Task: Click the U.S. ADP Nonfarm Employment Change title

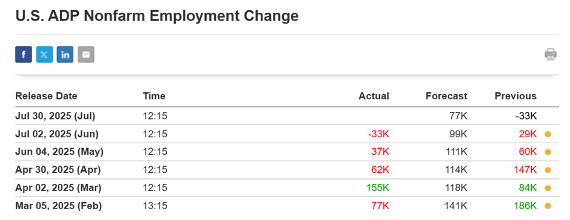Action: coord(156,16)
